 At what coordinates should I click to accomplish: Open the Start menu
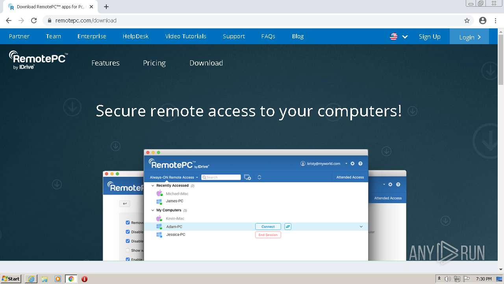pyautogui.click(x=11, y=278)
